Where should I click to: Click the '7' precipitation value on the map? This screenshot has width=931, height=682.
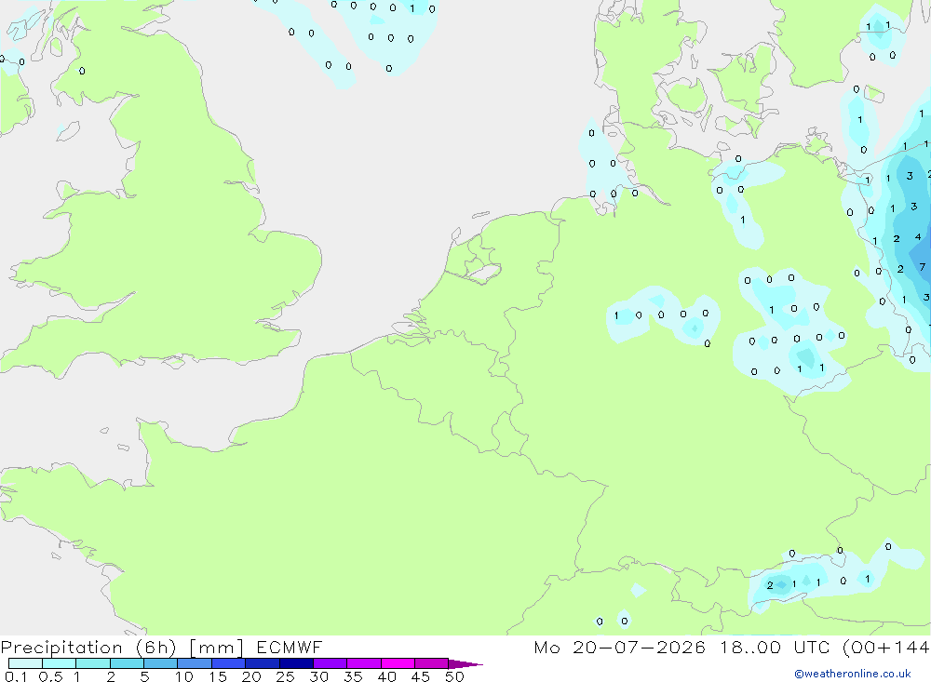tap(922, 267)
